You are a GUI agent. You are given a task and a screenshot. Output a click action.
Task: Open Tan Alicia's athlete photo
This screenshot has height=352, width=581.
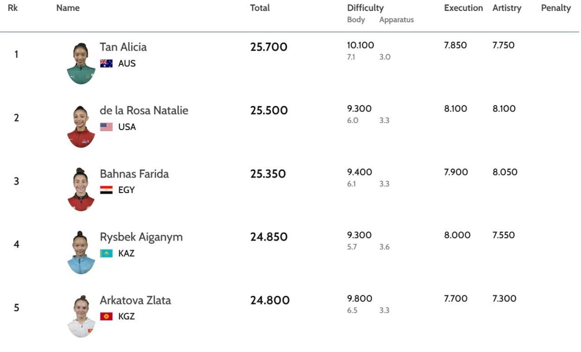(81, 63)
